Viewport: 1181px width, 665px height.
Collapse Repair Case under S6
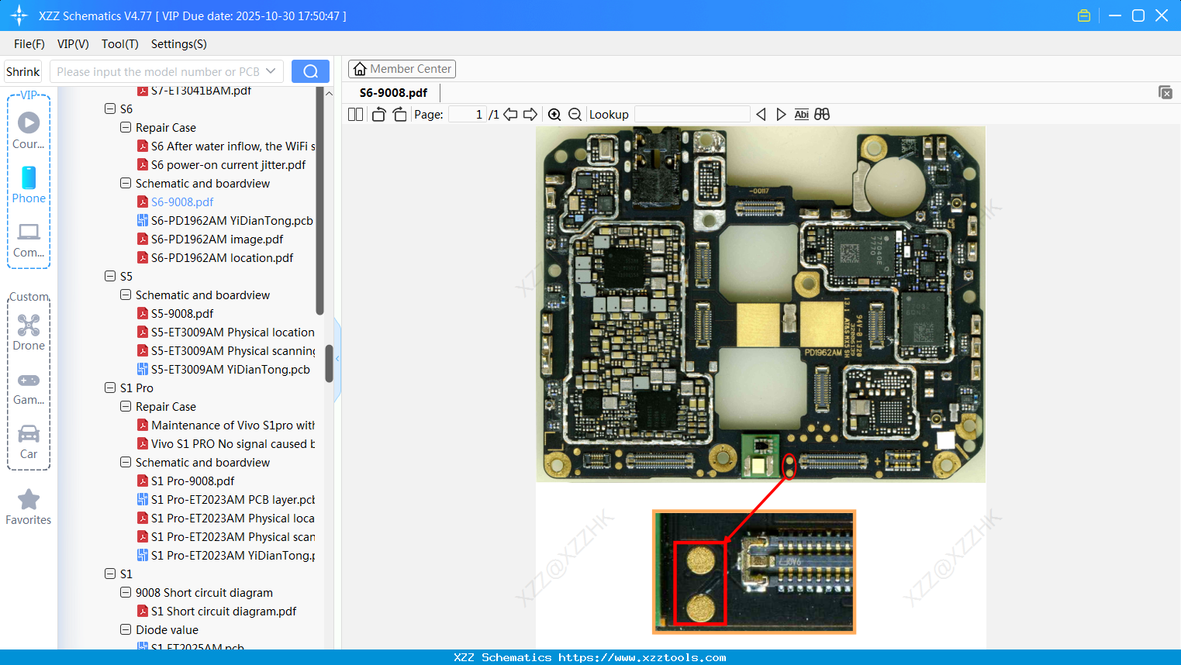tap(126, 128)
